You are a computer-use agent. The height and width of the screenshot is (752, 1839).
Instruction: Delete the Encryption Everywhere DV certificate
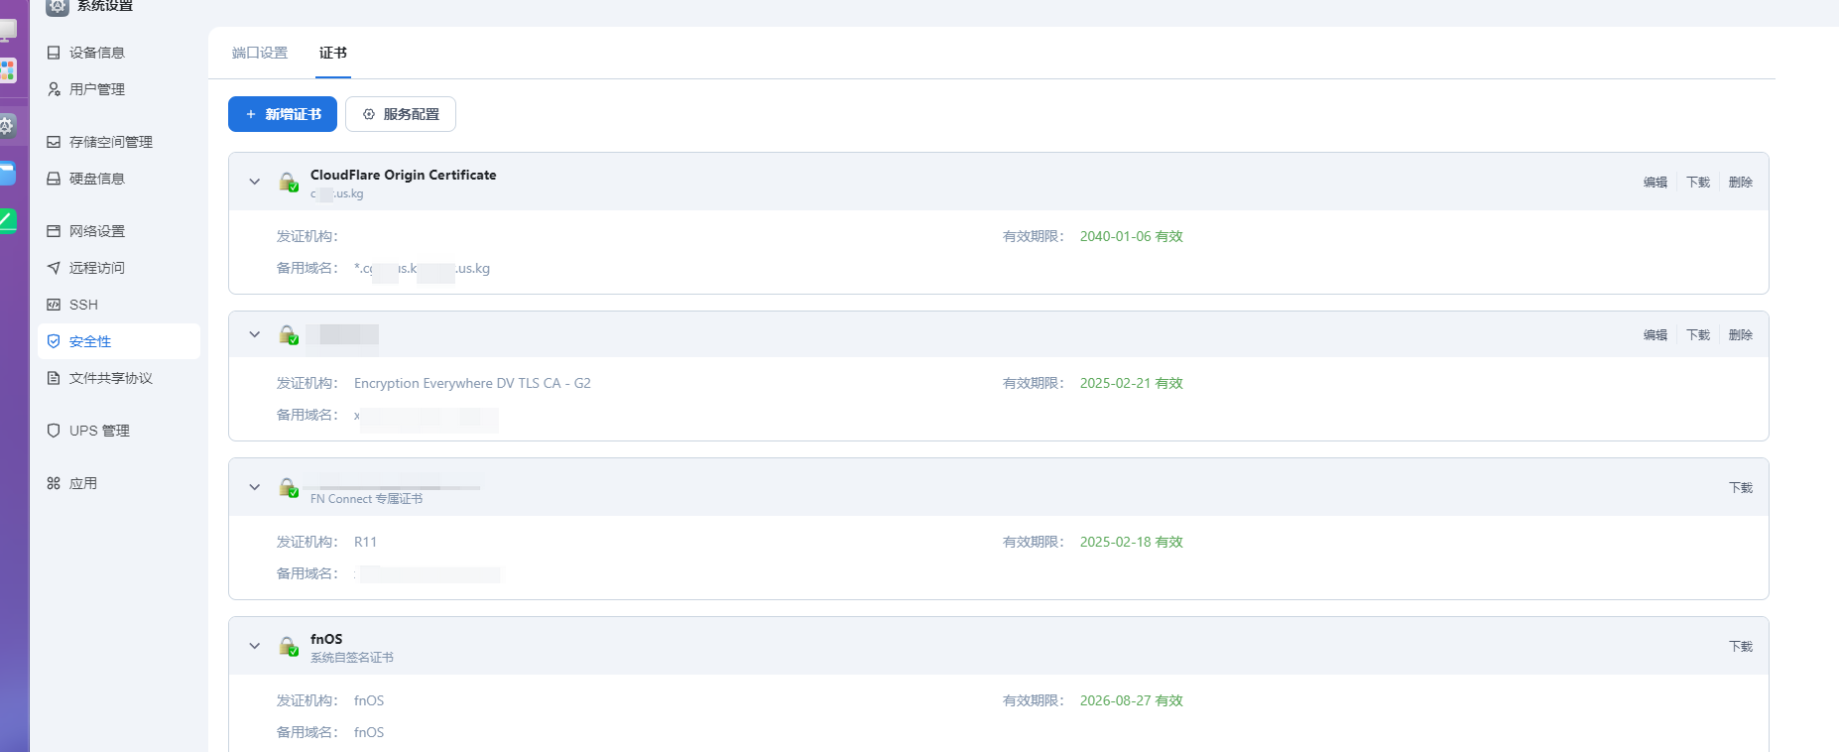tap(1741, 335)
